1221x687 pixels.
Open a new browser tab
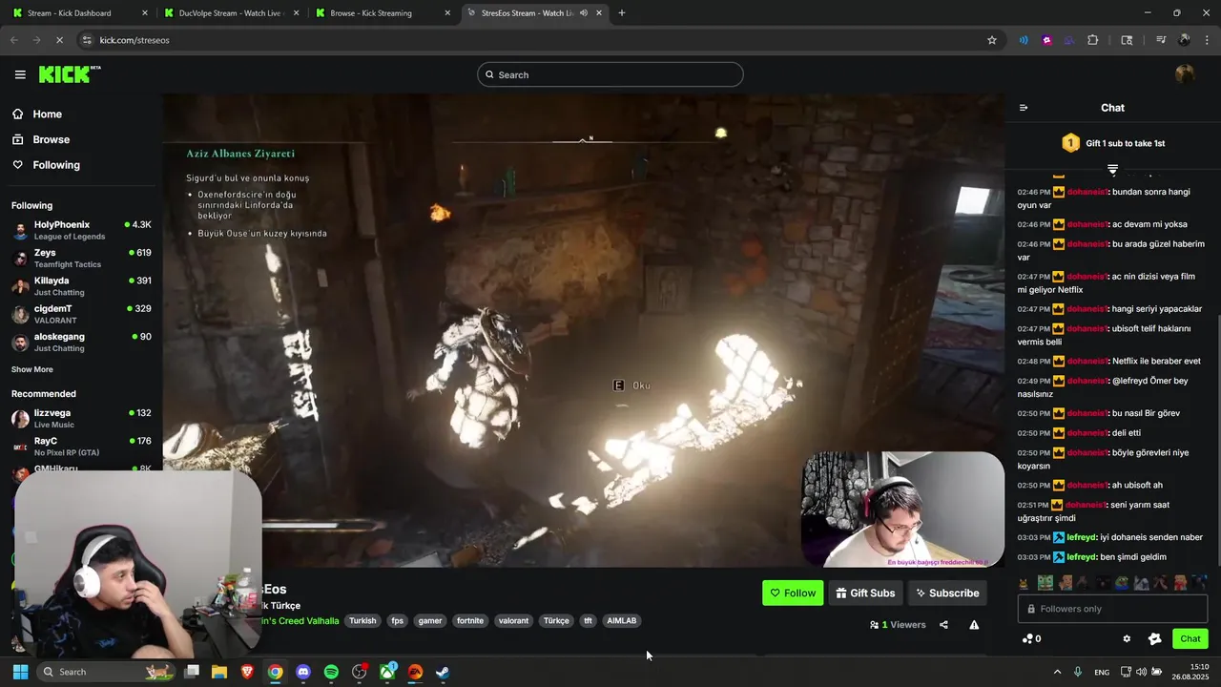[x=622, y=13]
